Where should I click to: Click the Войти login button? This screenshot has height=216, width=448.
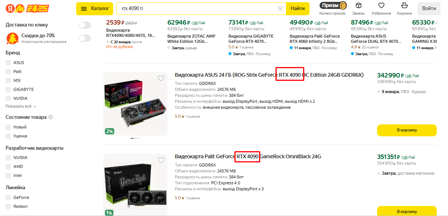pyautogui.click(x=429, y=9)
